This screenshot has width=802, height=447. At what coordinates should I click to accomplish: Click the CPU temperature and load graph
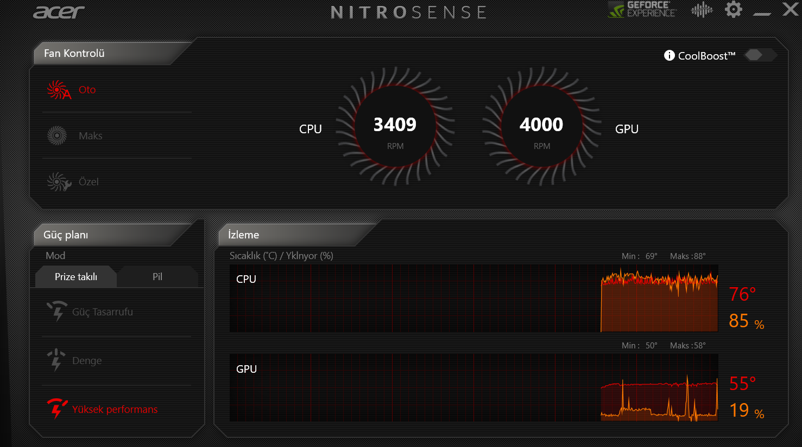coord(474,299)
